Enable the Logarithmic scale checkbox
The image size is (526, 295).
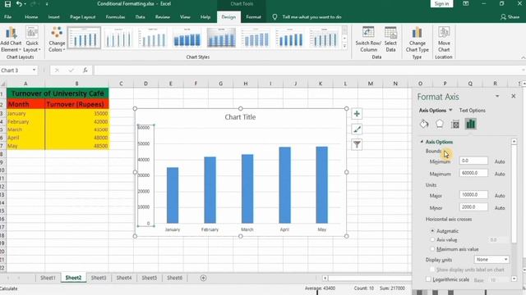click(428, 279)
